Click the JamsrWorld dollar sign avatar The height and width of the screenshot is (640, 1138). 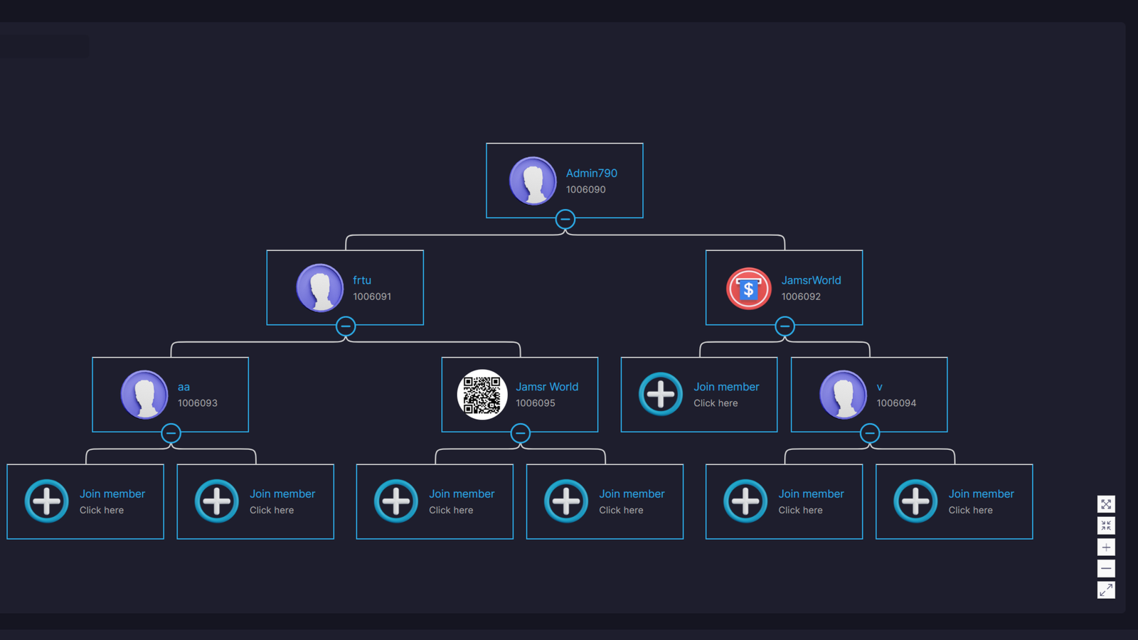[x=748, y=288]
